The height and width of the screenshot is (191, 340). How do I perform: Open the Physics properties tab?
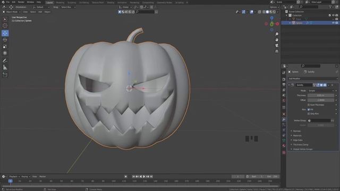coord(284,130)
